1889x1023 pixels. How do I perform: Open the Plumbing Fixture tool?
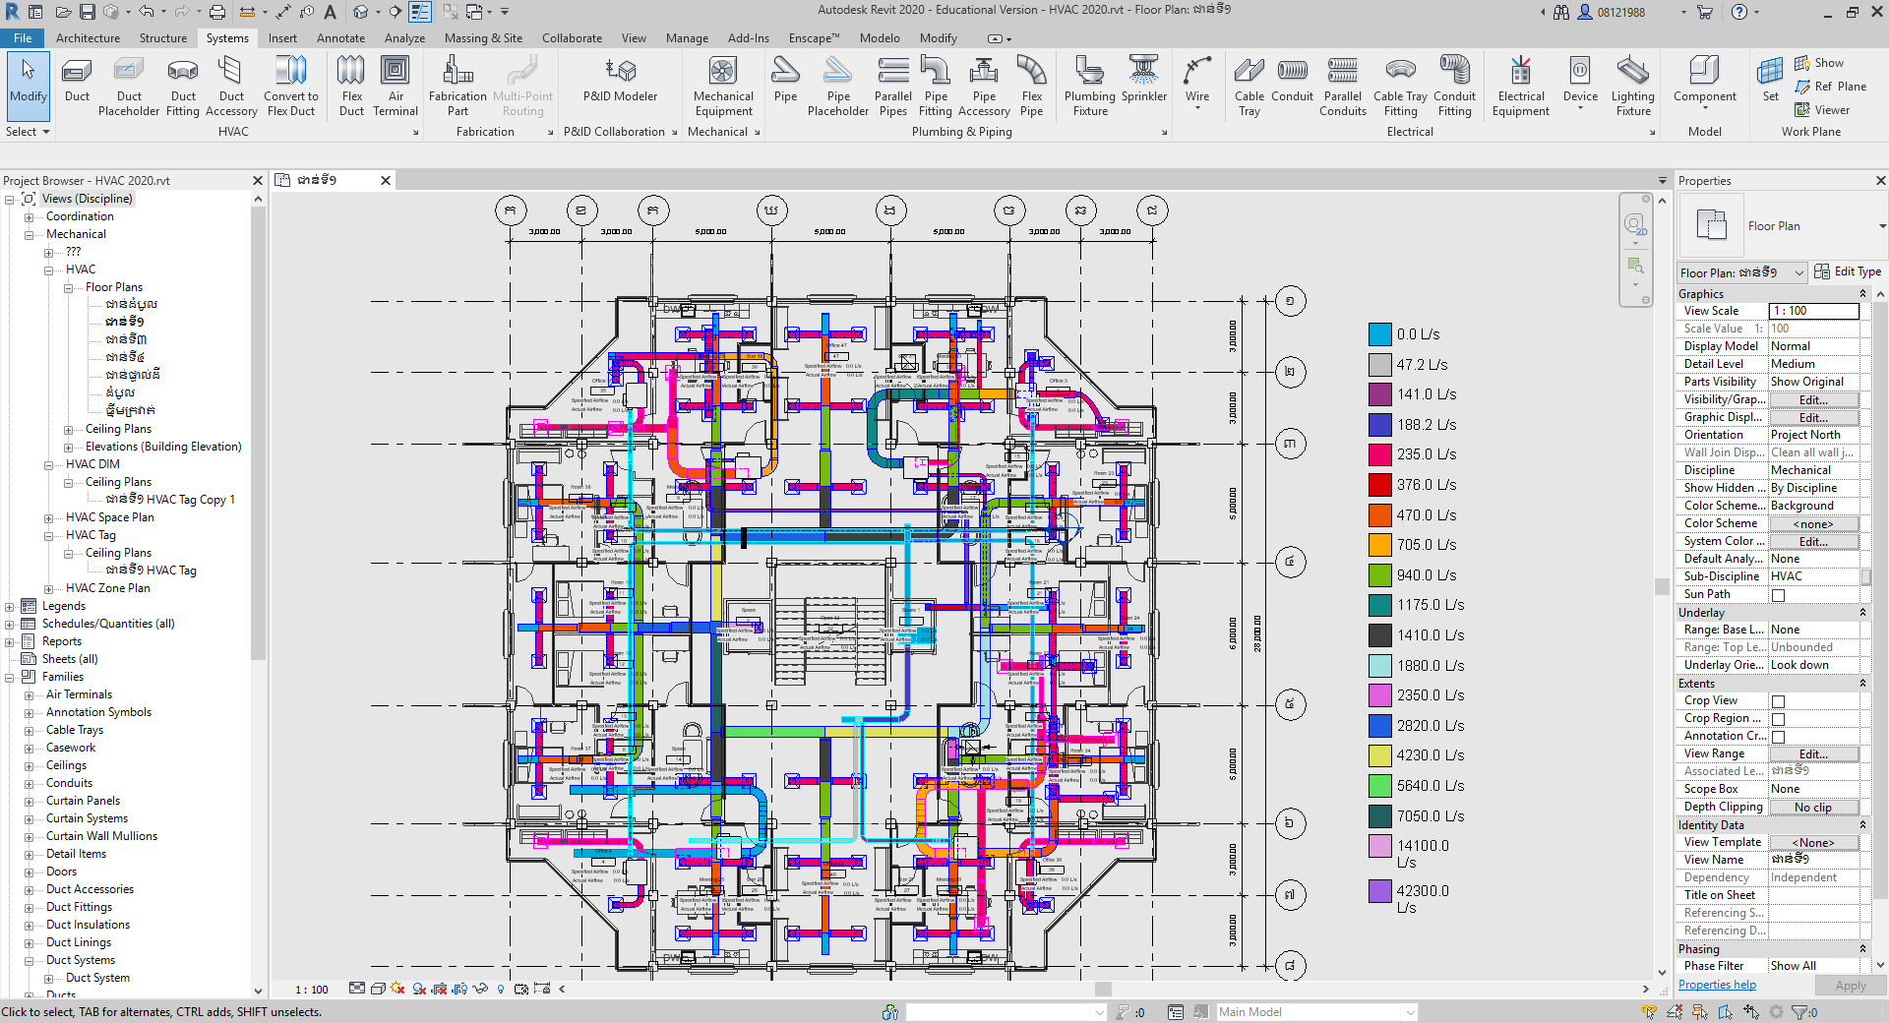(1089, 86)
